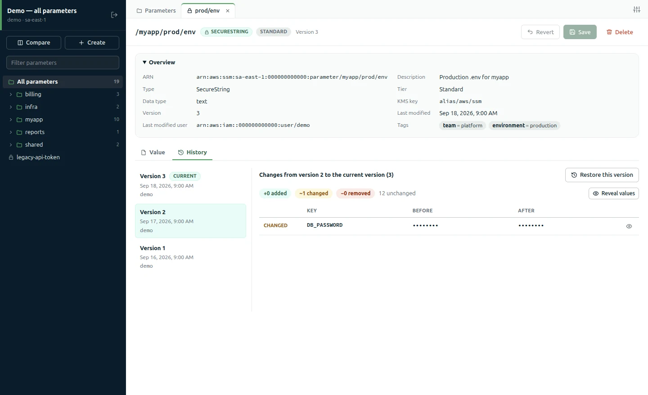The height and width of the screenshot is (395, 648).
Task: Expand the infra folder
Action: [x=11, y=107]
